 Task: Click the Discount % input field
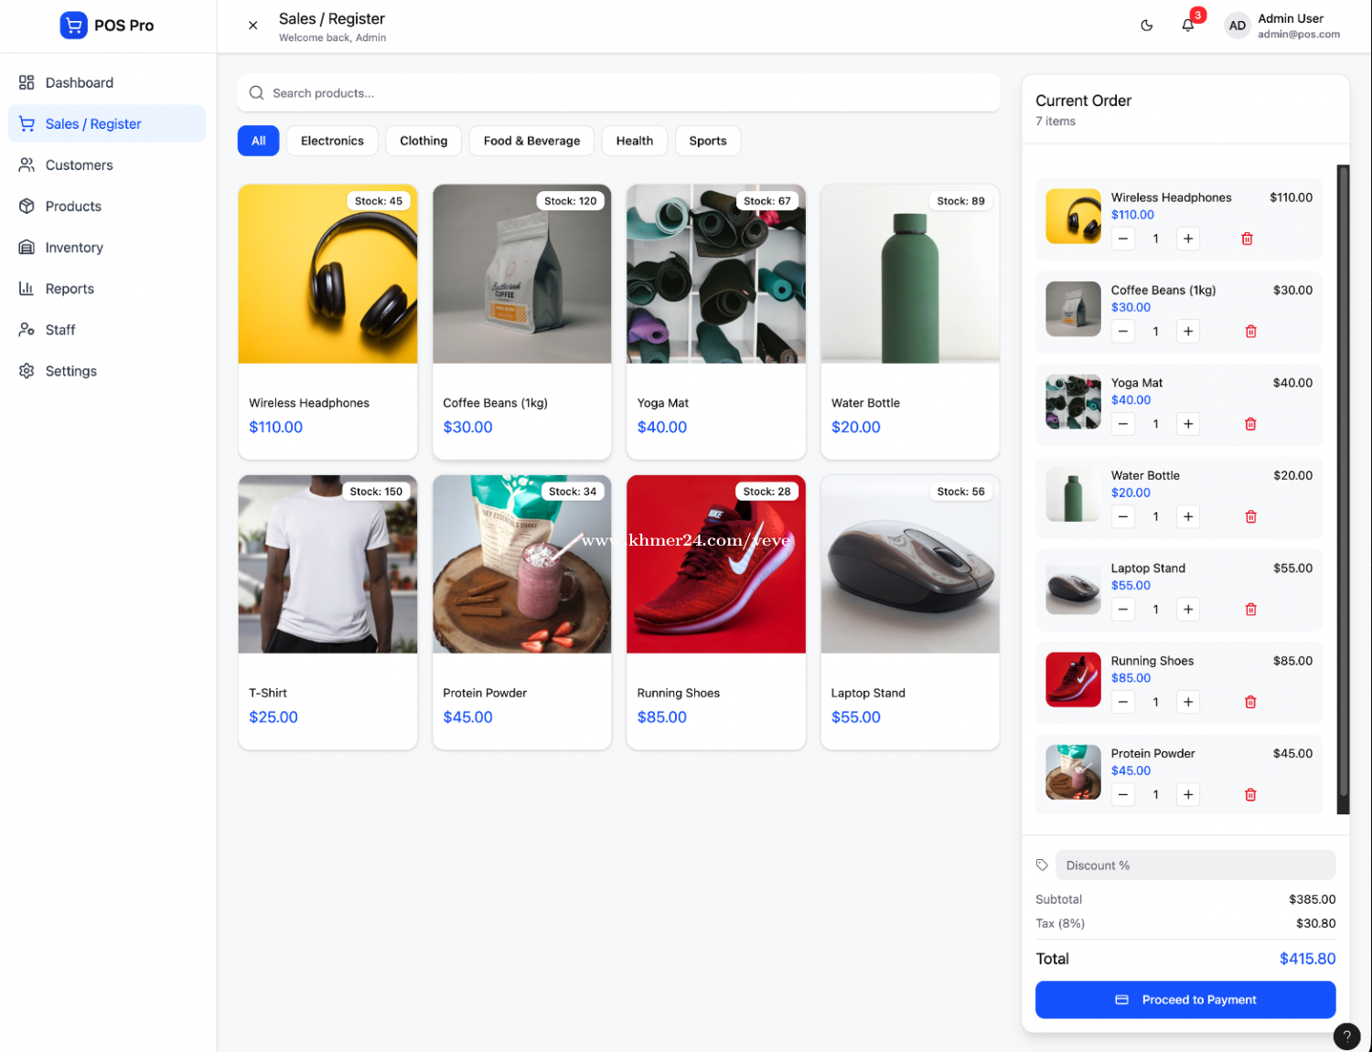point(1195,866)
